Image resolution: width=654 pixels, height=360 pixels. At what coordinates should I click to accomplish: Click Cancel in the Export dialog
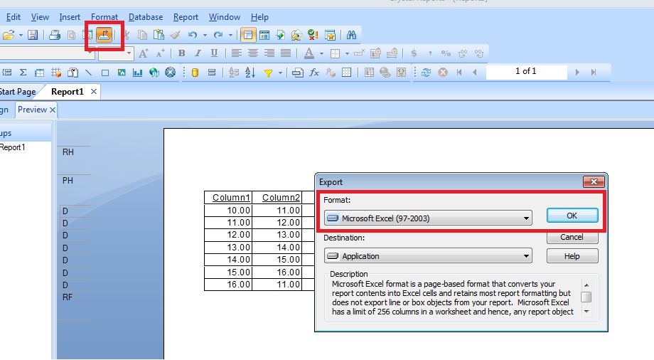click(x=572, y=237)
